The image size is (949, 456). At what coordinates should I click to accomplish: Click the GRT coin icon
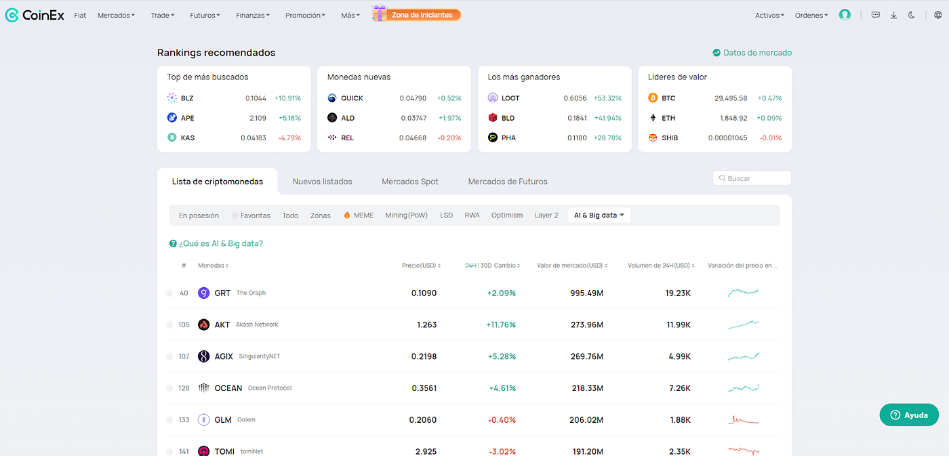pos(203,293)
